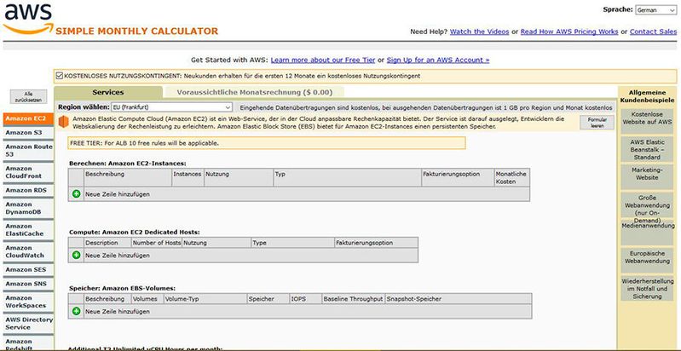Open Read How AWS Pricing Works link
The width and height of the screenshot is (681, 351).
(x=569, y=32)
